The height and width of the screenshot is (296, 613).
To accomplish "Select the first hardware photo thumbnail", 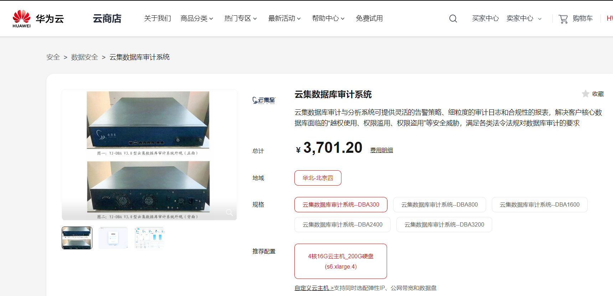I will click(77, 238).
